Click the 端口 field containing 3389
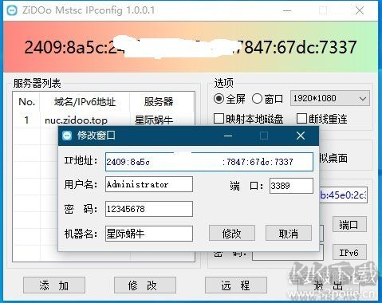The height and width of the screenshot is (303, 382). point(291,186)
